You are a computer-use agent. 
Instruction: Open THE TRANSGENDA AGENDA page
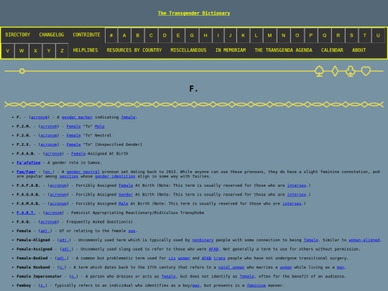pos(283,50)
